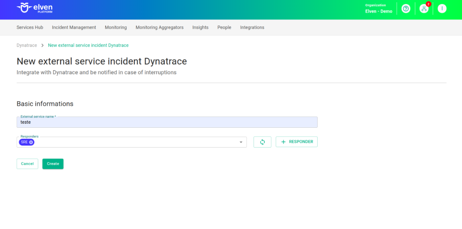Viewport: 462px width, 229px height.
Task: Click the add RESPONDER button
Action: [296, 142]
